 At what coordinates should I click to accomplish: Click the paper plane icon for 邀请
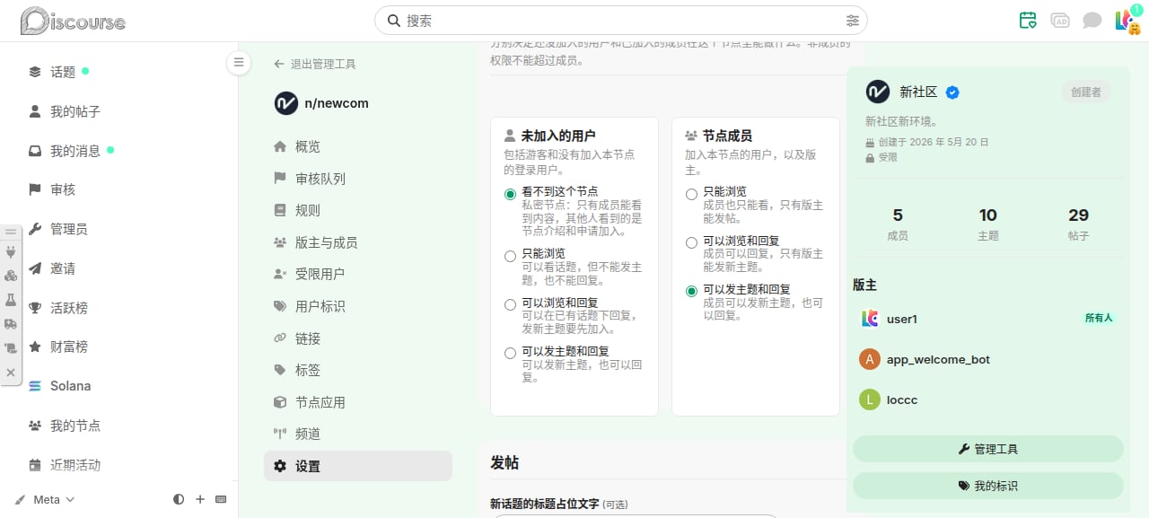35,268
